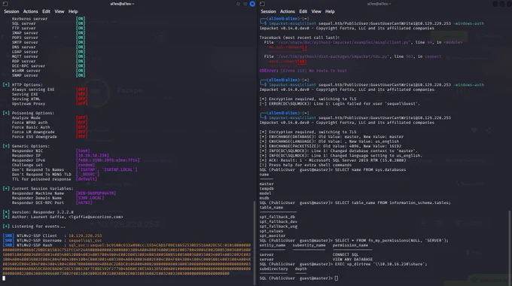Click 'spt_monitor' table row
Image resolution: width=512 pixels, height=286 pixels.
(x=273, y=236)
